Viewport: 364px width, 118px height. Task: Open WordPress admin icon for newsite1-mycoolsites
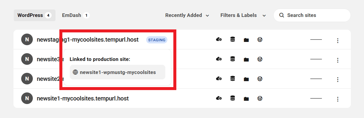tap(260, 98)
